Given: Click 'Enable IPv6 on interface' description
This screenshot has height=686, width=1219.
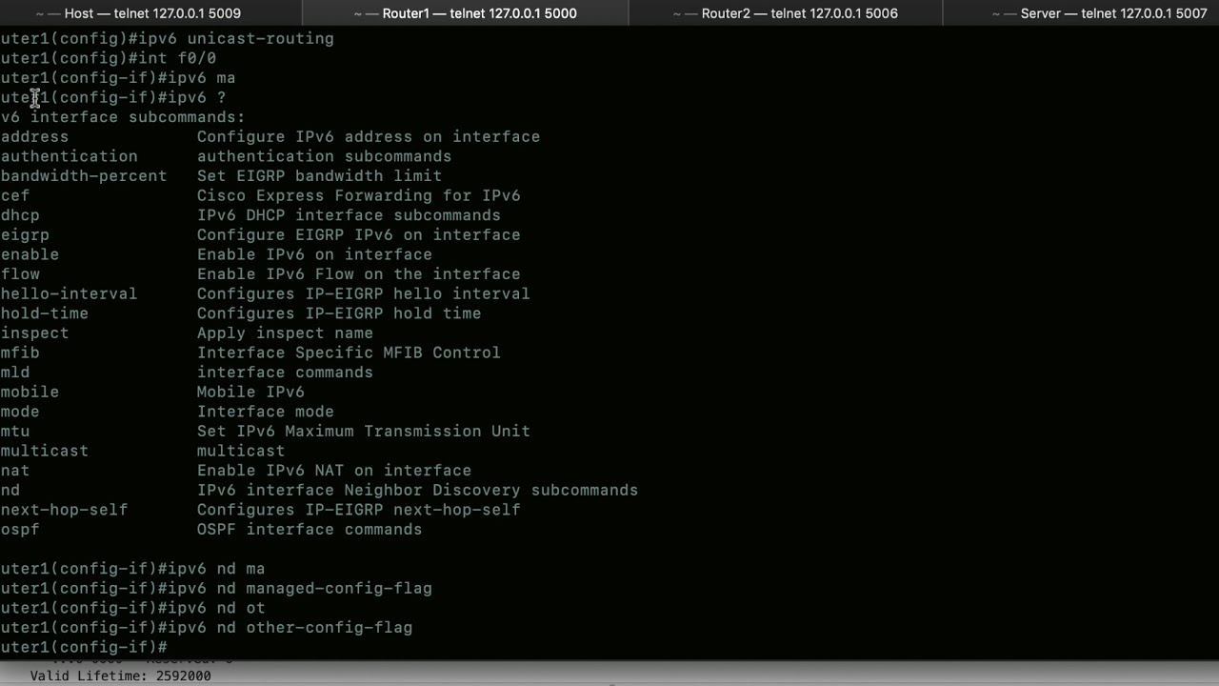Looking at the screenshot, I should click(314, 254).
